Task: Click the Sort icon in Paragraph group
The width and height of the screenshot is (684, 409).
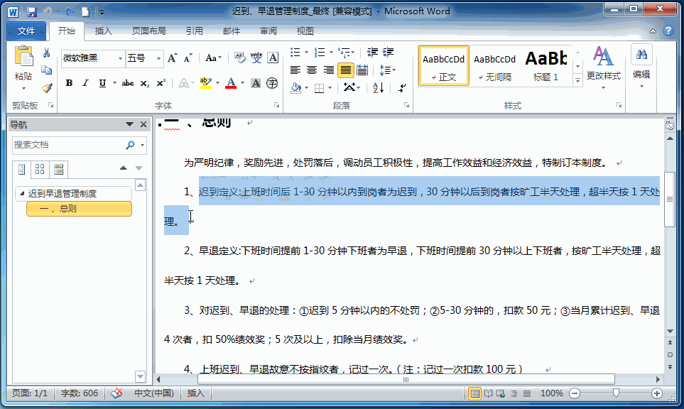Action: [377, 88]
